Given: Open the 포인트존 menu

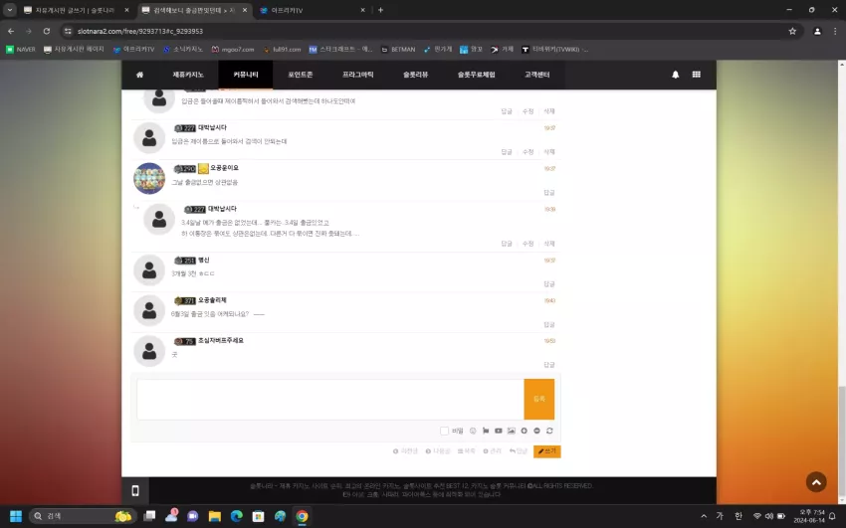Looking at the screenshot, I should (x=300, y=75).
